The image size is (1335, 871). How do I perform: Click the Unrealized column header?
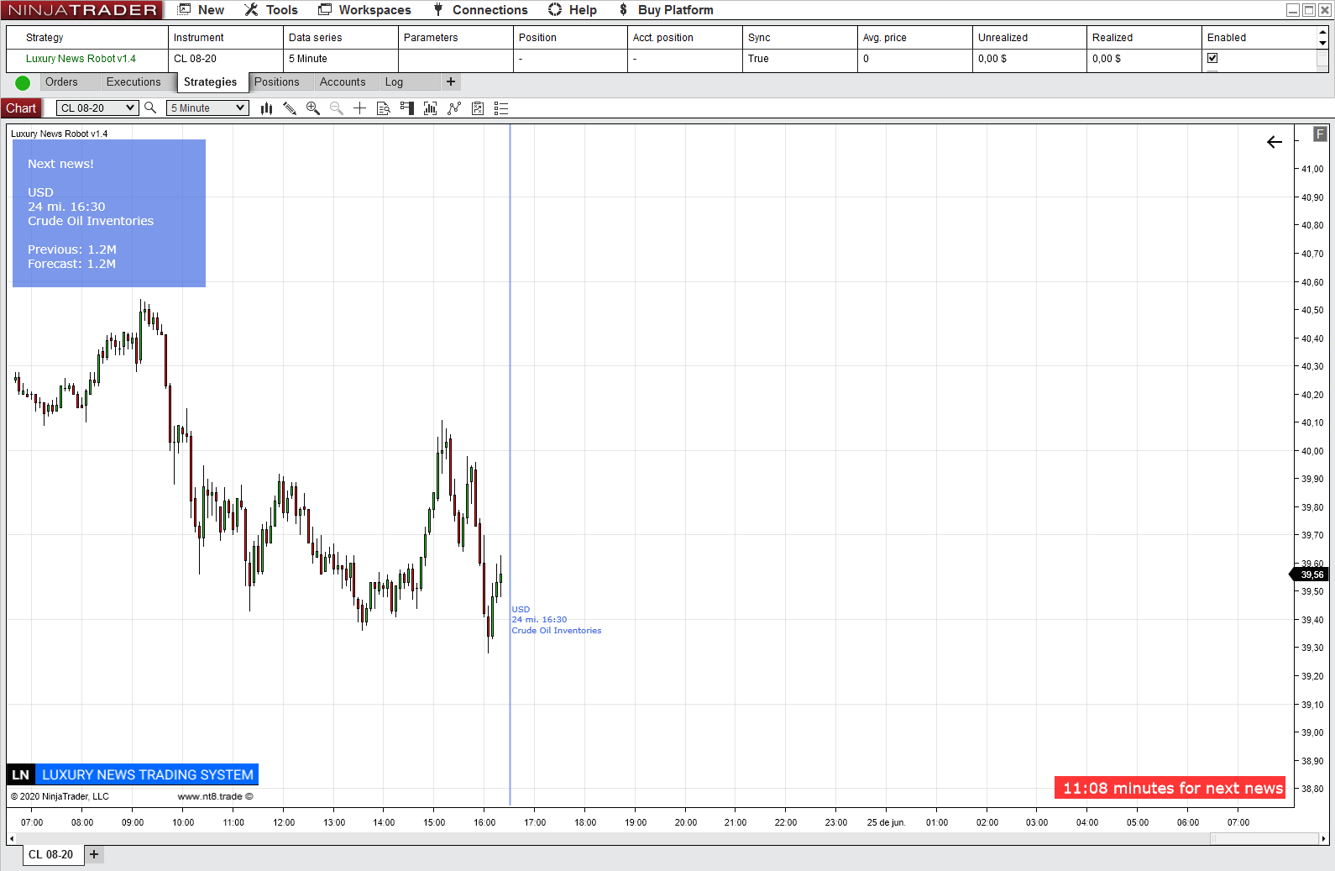[x=1029, y=38]
